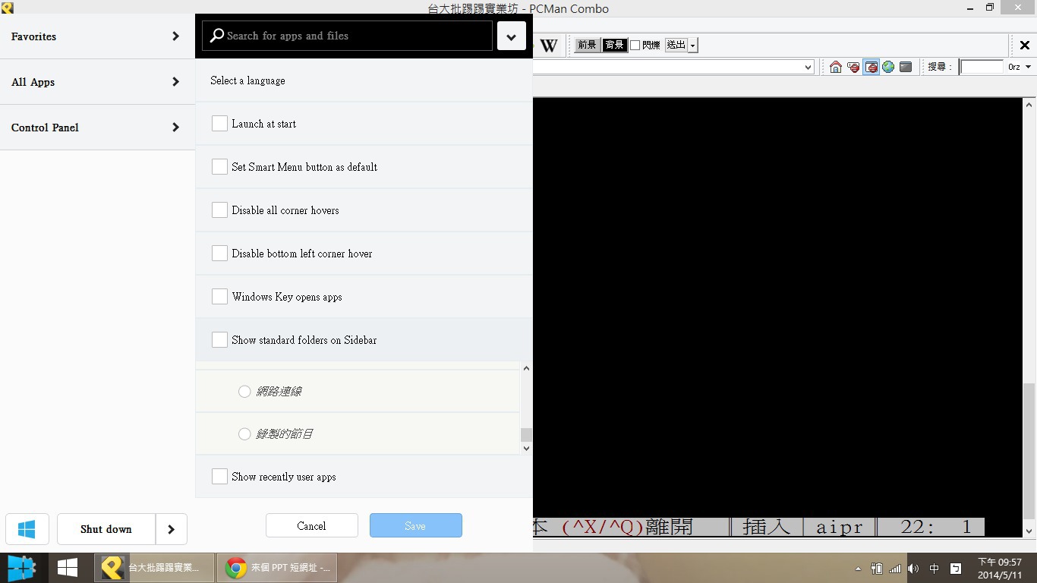The image size is (1037, 583).
Task: Click the aipr label in terminal status line
Action: [x=840, y=527]
